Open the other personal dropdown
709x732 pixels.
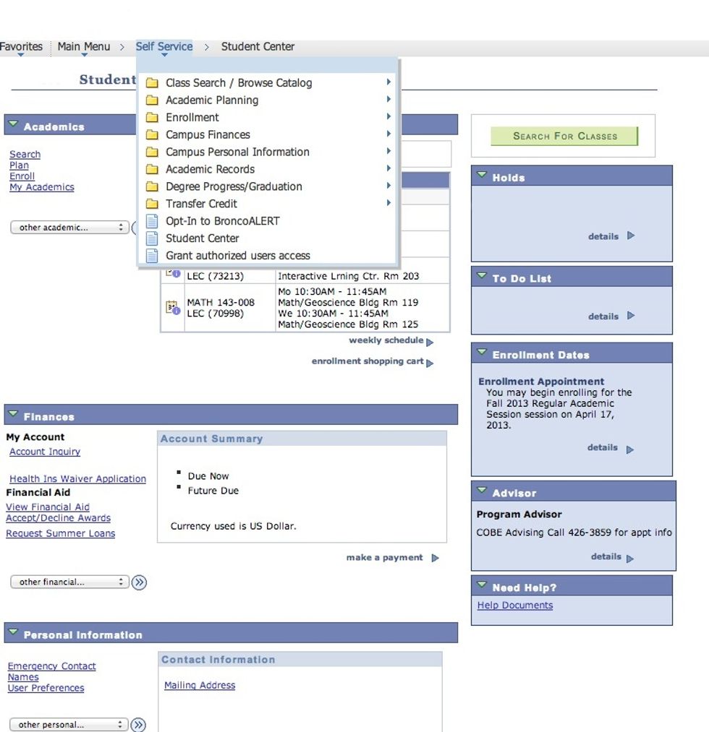coord(69,724)
